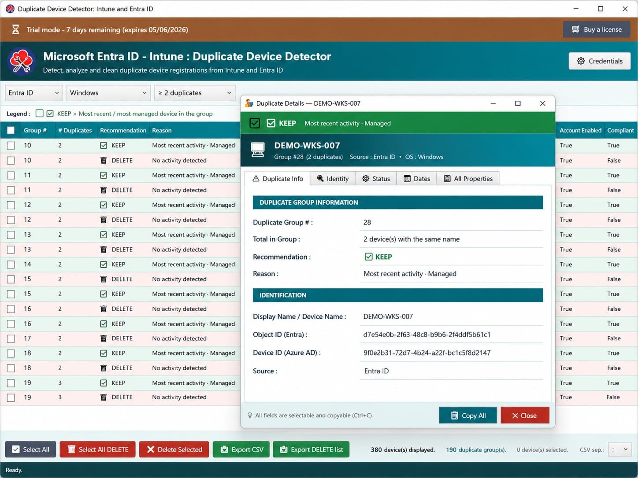
Task: Click the trash icon in Select All DELETE
Action: pyautogui.click(x=71, y=449)
